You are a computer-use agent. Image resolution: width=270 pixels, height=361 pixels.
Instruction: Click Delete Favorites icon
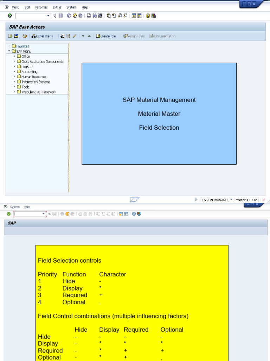pyautogui.click(x=69, y=36)
